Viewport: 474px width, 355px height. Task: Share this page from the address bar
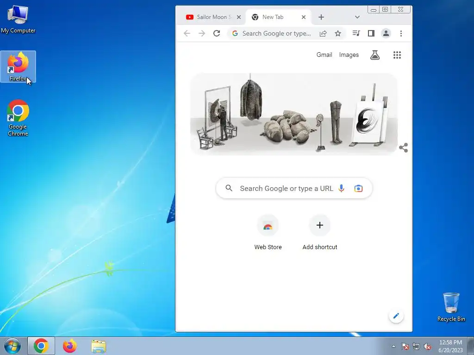(323, 33)
